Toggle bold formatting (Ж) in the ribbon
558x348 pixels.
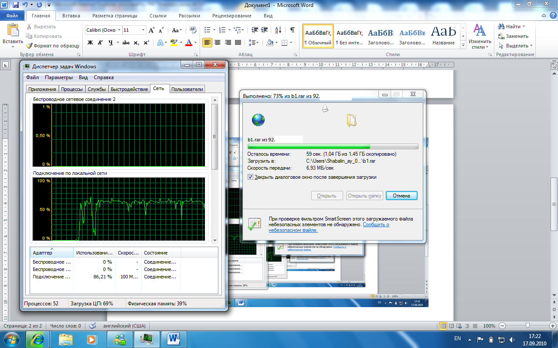point(90,43)
